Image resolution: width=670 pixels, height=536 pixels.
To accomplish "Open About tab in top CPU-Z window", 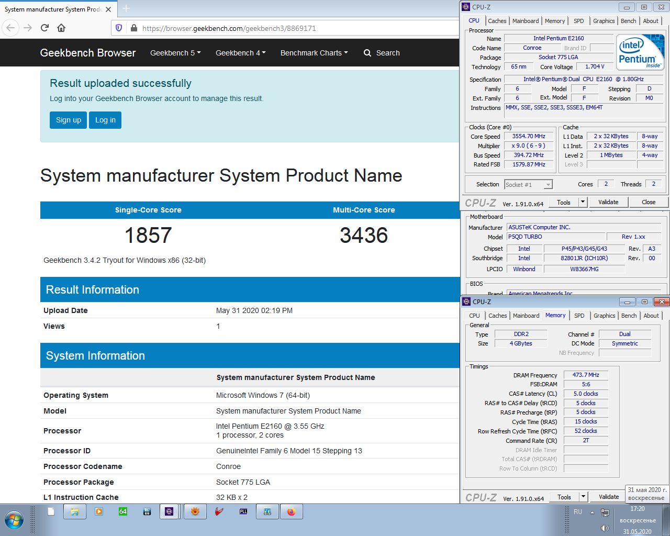I will click(x=651, y=21).
